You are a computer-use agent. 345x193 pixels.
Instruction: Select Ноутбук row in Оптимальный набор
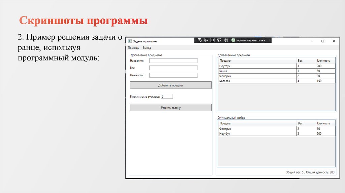point(277,133)
